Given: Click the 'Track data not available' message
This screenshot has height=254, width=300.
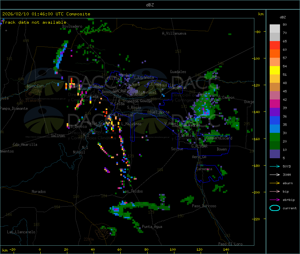Looking at the screenshot, I should tap(34, 22).
